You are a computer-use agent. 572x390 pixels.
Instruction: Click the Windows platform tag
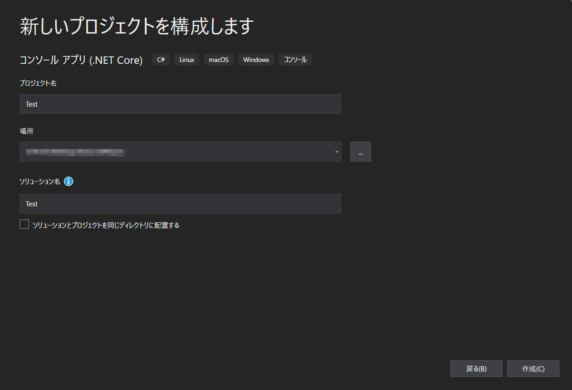coord(256,59)
